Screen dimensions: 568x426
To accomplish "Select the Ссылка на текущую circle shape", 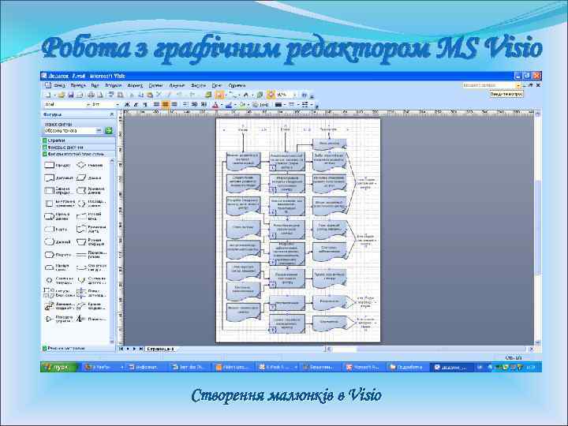I will [59, 280].
